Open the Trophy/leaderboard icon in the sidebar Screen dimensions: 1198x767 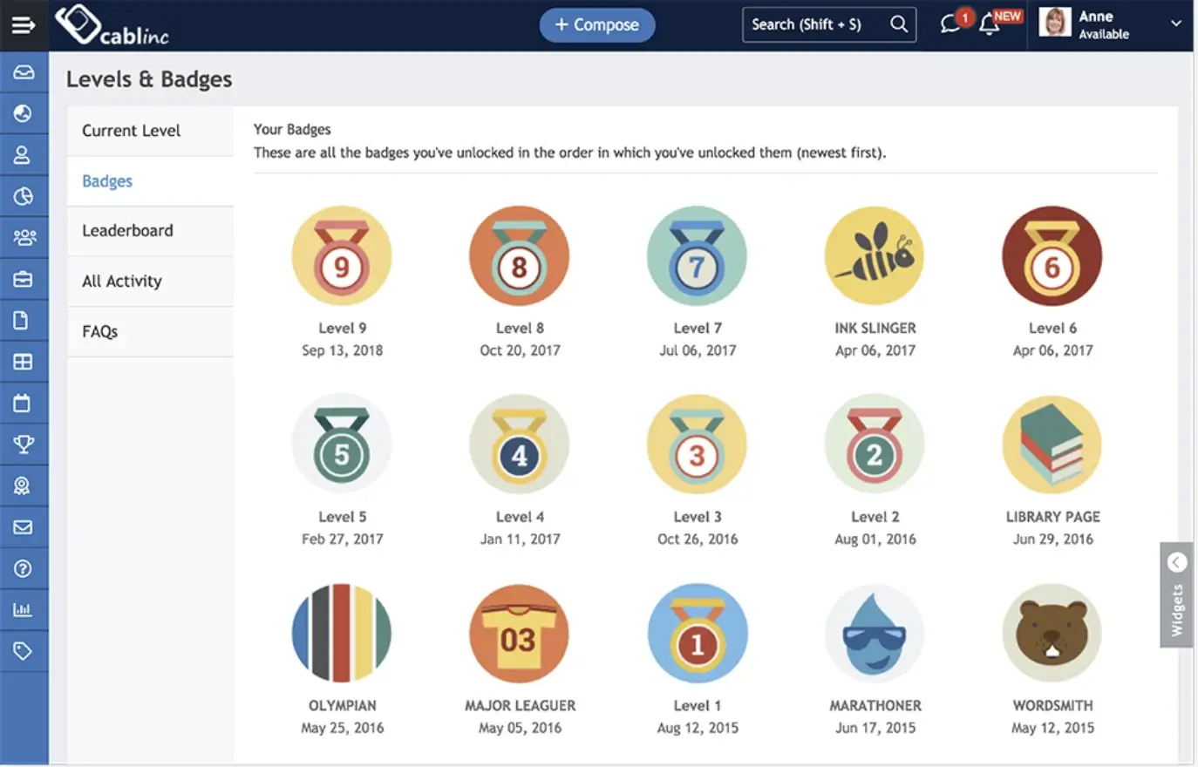(x=24, y=444)
